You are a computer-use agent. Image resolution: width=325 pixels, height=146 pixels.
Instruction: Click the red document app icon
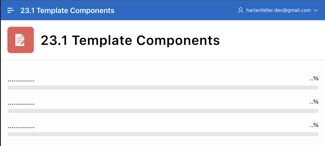tap(21, 40)
